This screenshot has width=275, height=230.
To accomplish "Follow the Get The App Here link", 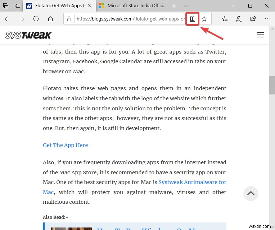I will pyautogui.click(x=65, y=145).
